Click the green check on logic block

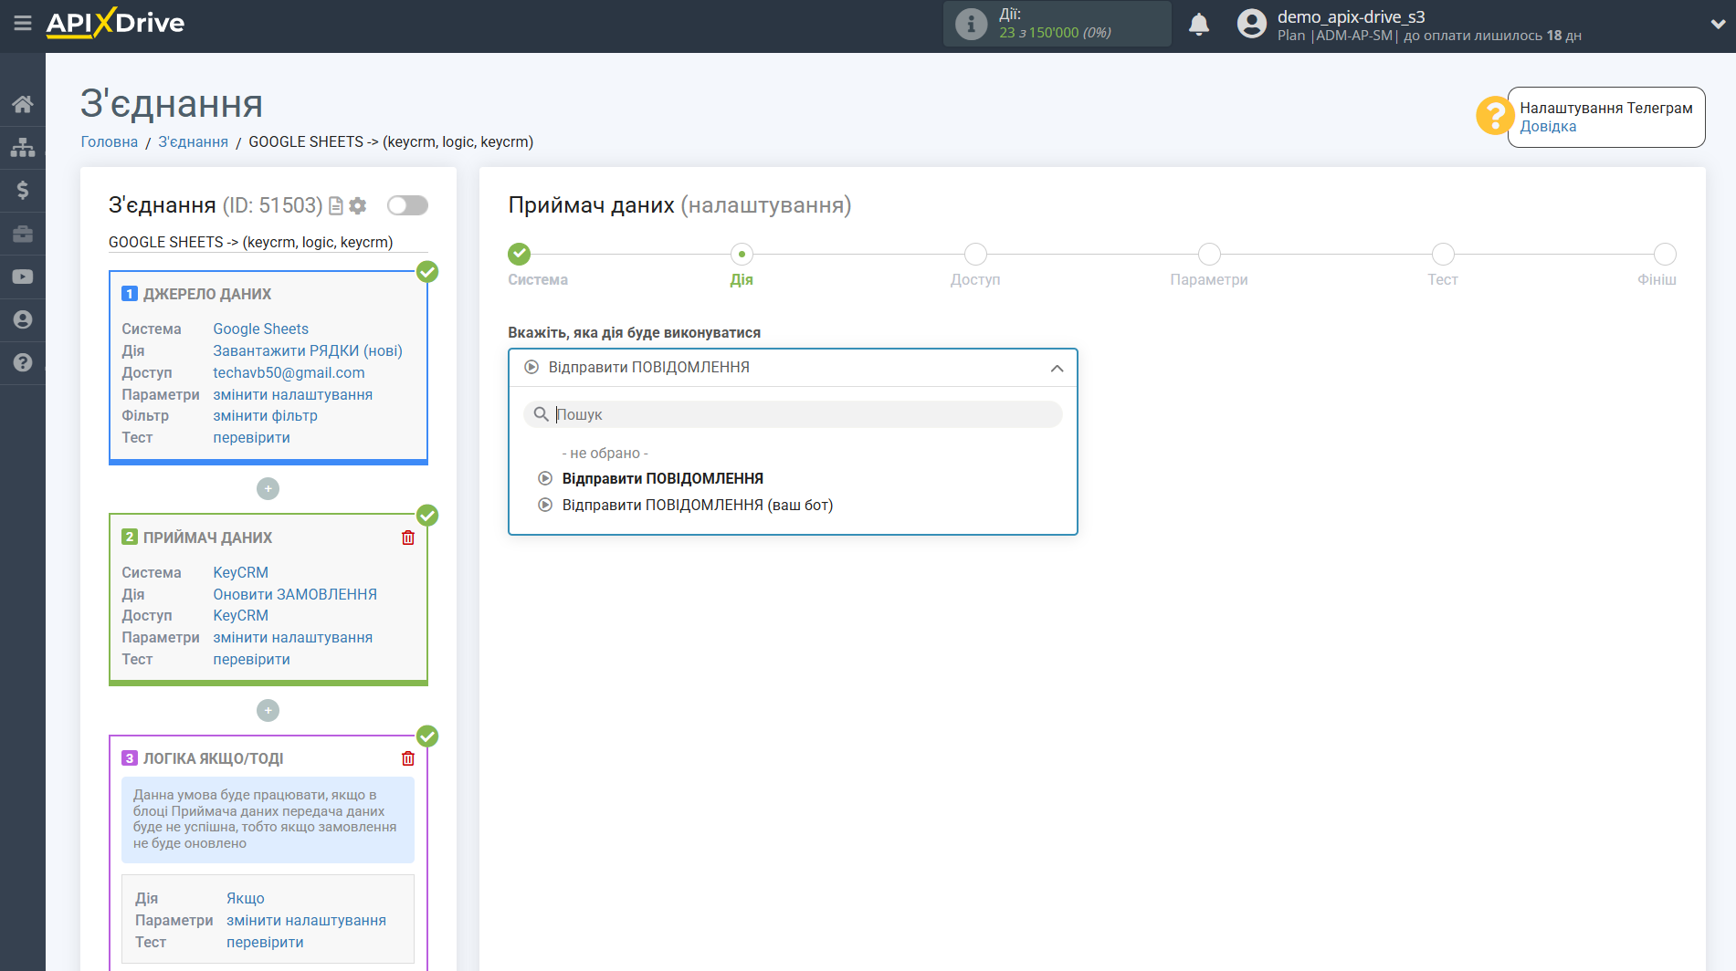coord(427,736)
